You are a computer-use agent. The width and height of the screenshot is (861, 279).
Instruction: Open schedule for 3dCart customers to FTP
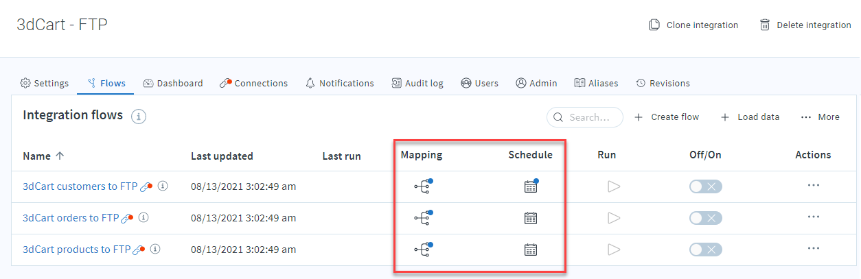[531, 186]
